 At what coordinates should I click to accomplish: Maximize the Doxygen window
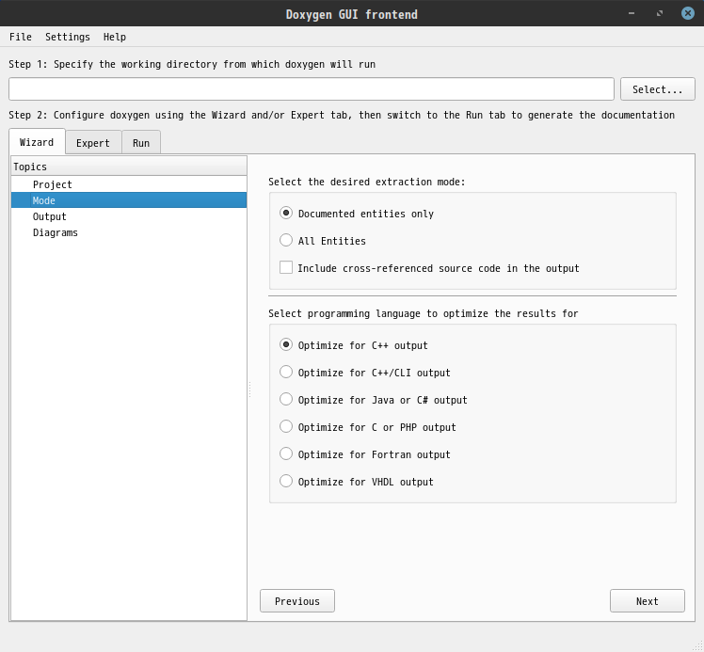pyautogui.click(x=660, y=13)
